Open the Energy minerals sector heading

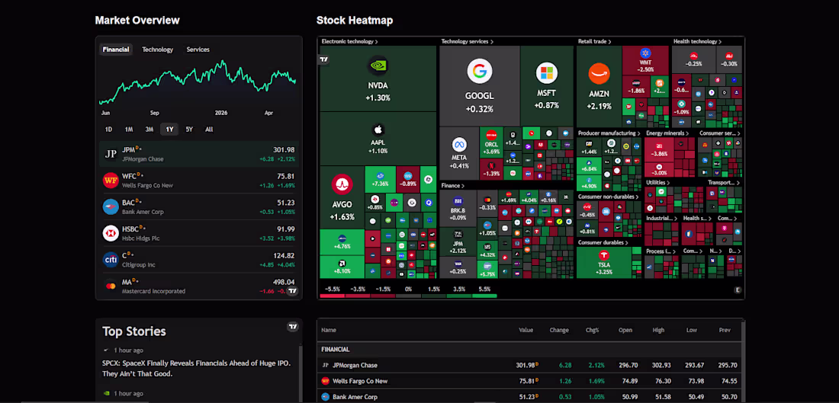coord(668,133)
